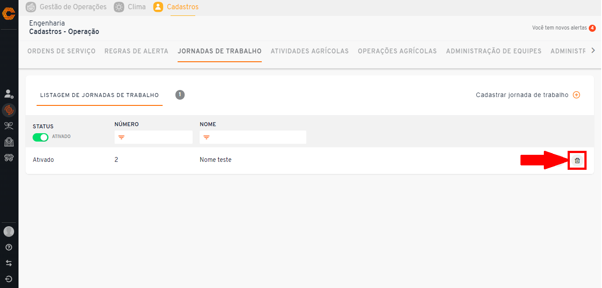Select Listagem de Jornadas de Trabalho tab
This screenshot has height=288, width=602.
[100, 95]
